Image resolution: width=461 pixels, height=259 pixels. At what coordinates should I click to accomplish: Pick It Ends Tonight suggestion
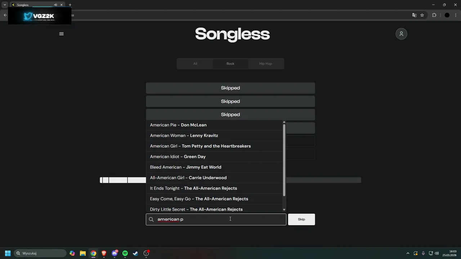[x=214, y=188]
